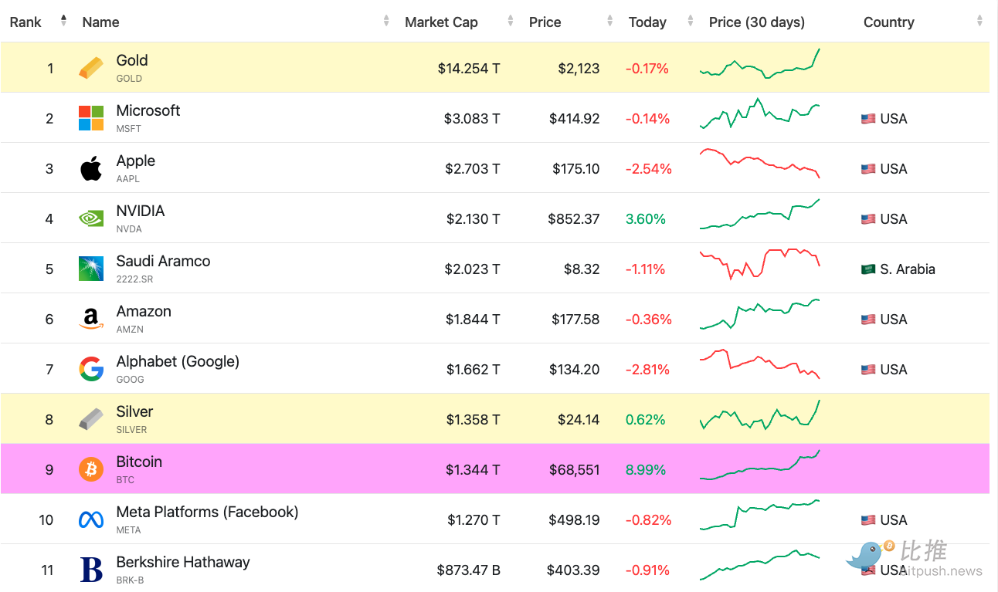Viewport: 998px width, 592px height.
Task: Click the Saudi Arabia flag in Country column
Action: 868,269
